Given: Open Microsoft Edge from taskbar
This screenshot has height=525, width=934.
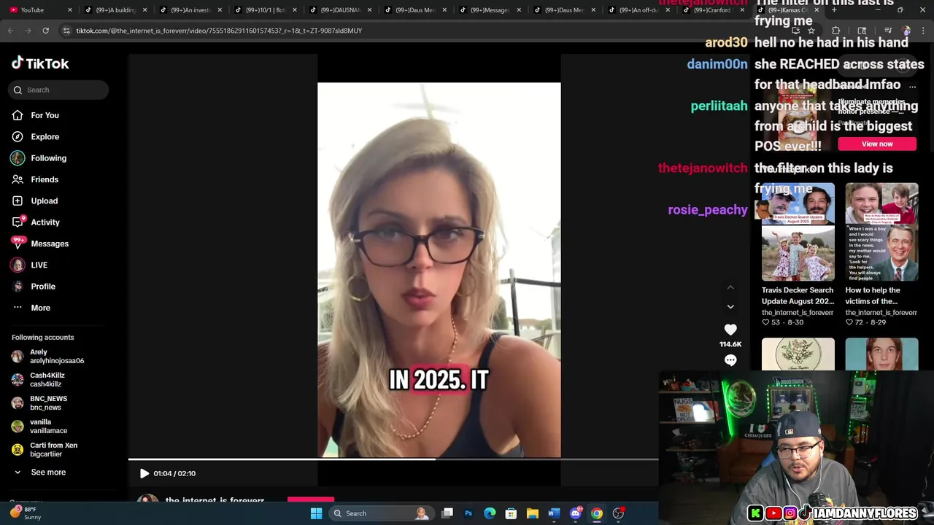Looking at the screenshot, I should click(x=490, y=513).
